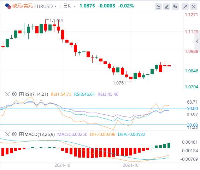Remove the MACD indicator panel

pos(7,134)
